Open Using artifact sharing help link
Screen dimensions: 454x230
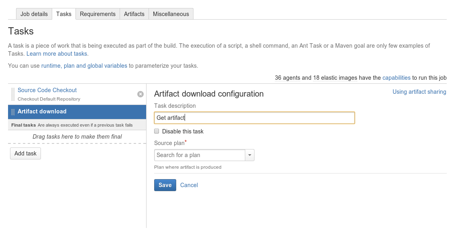point(419,92)
